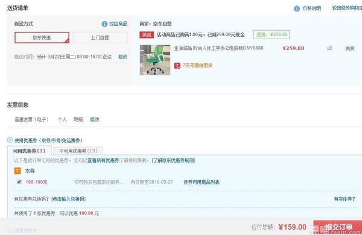Toggle the 199-100元 coupon checkbox

(19, 182)
